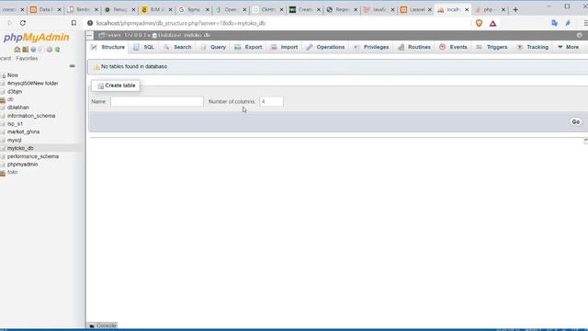Click the phpMyAdmin logo

[37, 37]
